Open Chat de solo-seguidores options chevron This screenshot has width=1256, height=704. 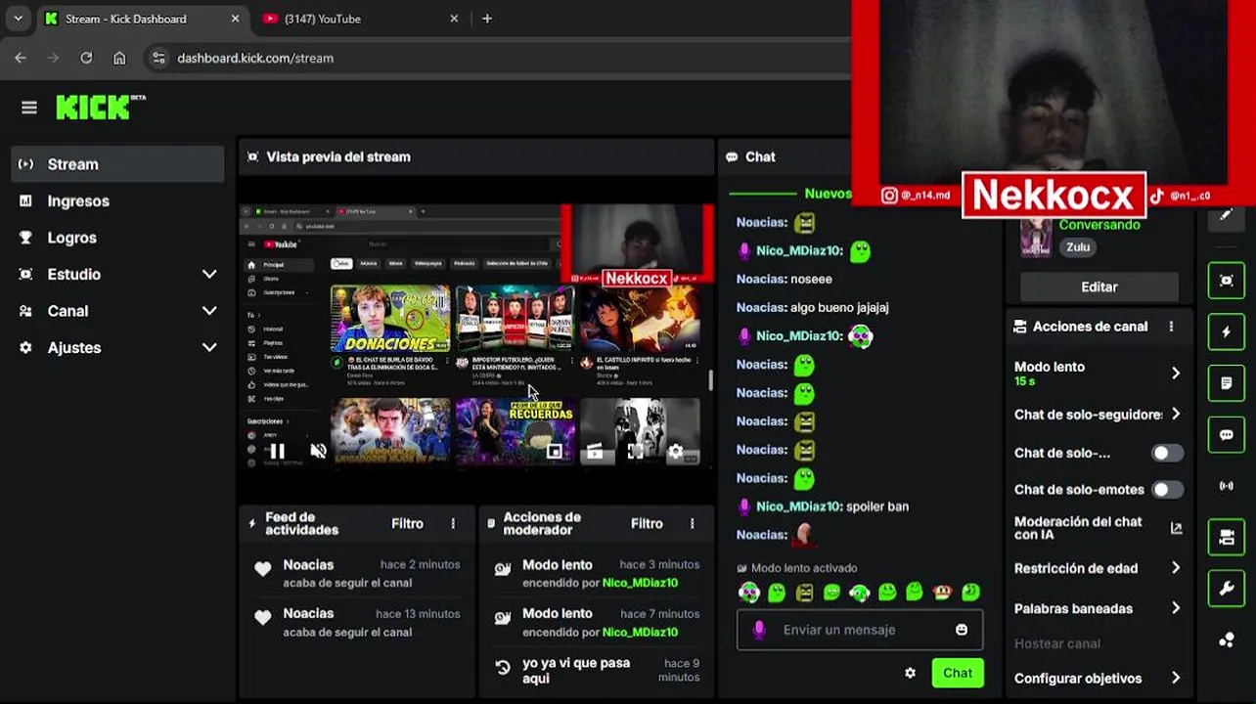tap(1176, 415)
